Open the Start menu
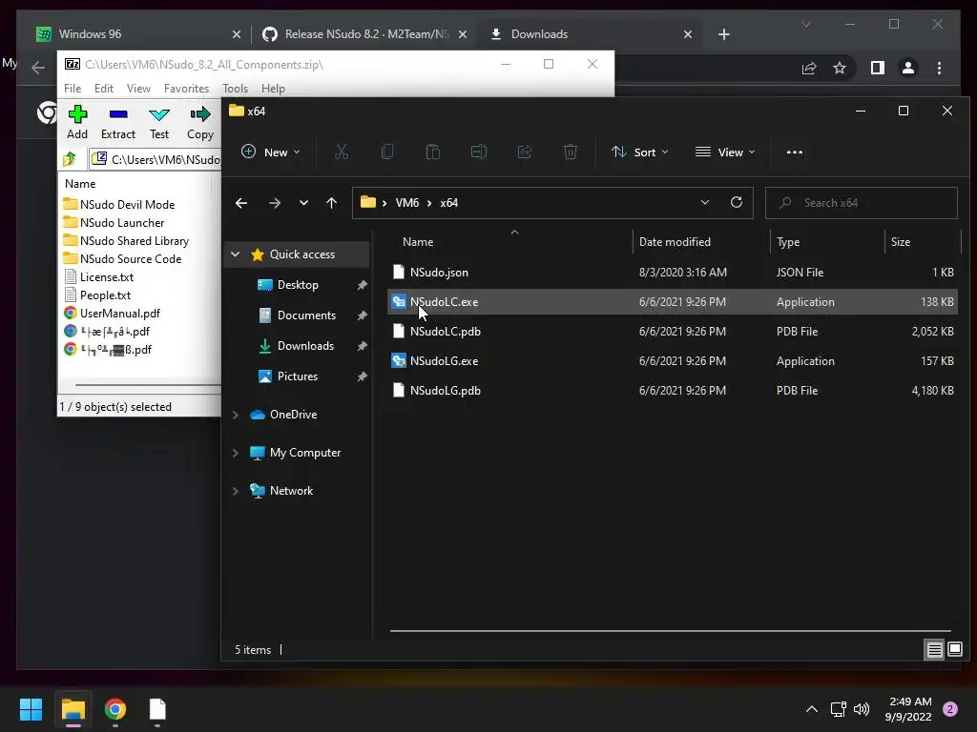Viewport: 977px width, 732px height. pyautogui.click(x=31, y=709)
